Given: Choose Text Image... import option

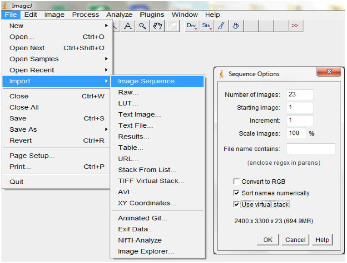Looking at the screenshot, I should [x=157, y=115].
